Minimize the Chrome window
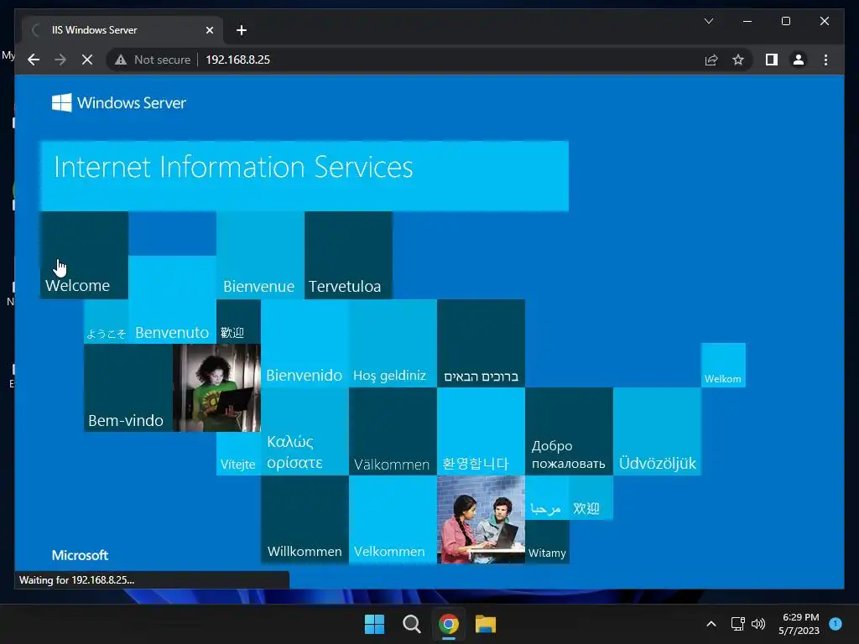This screenshot has width=859, height=644. point(747,21)
